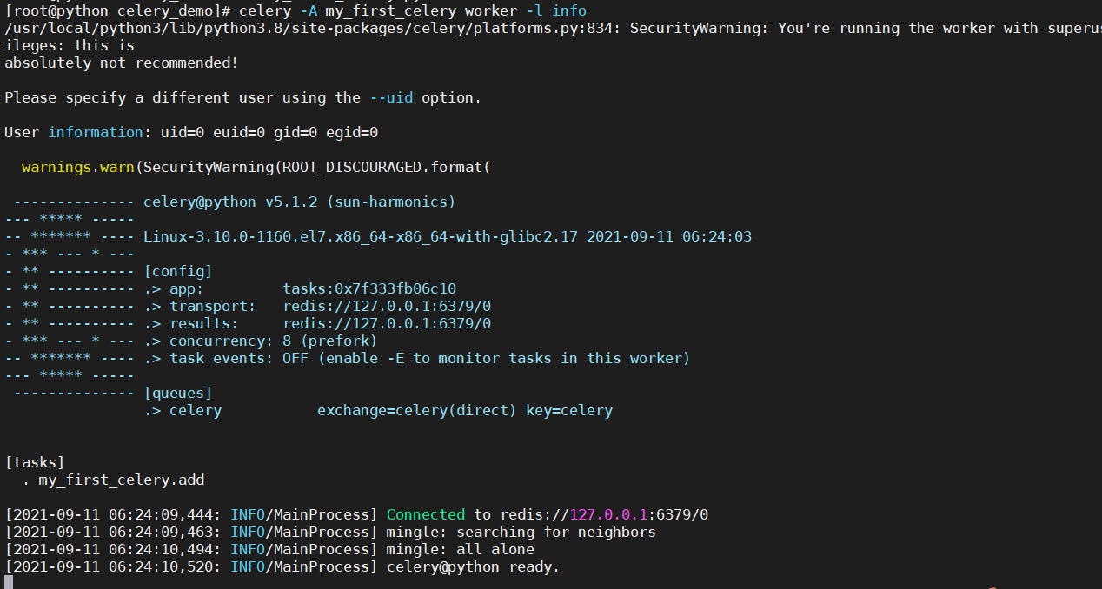The height and width of the screenshot is (589, 1102).
Task: Click the results redis URL in config
Action: 387,324
